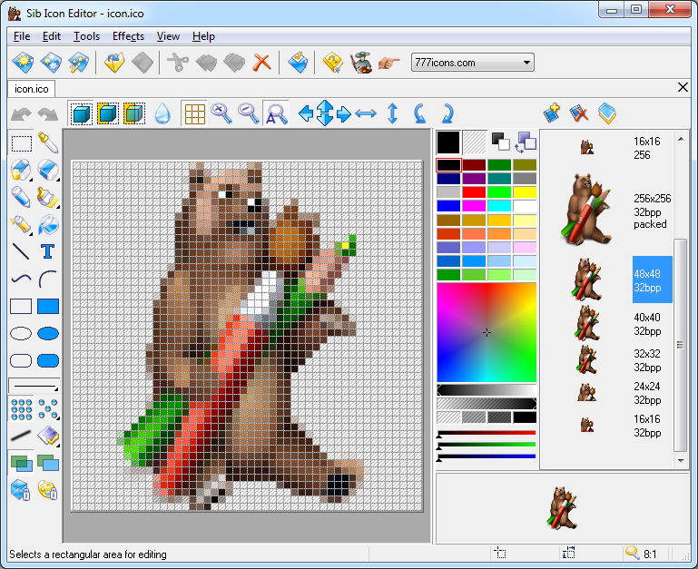Switch to the icon.ico tab
The image size is (698, 569).
tap(32, 88)
